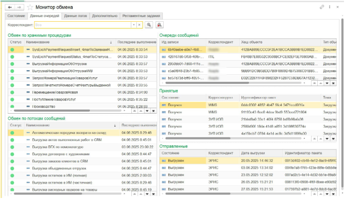Move one row down in Очереди сообщений list
Viewport: 345px width, 199px height.
click(327, 83)
